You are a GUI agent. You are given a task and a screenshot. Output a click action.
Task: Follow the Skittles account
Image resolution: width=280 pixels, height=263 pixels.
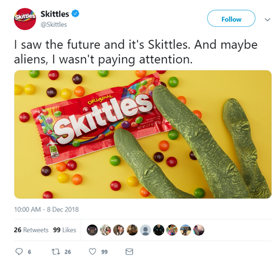coord(231,18)
